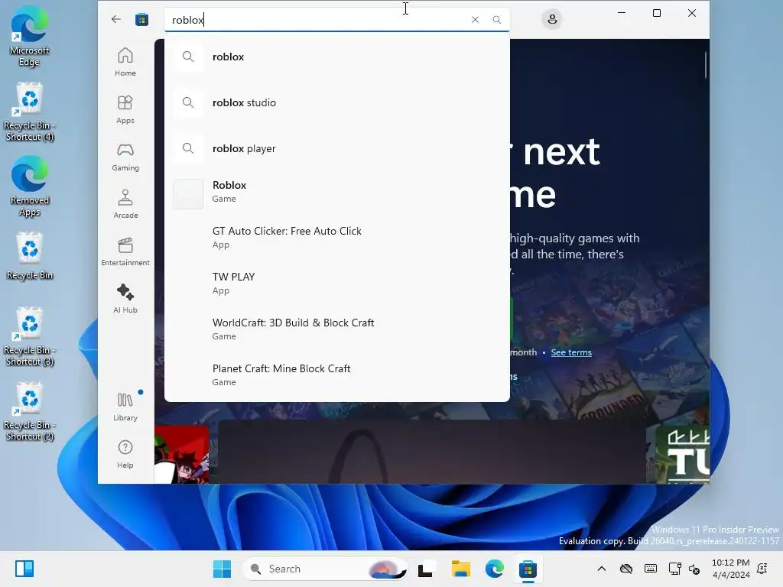Open AI Hub in the Store sidebar
The height and width of the screenshot is (587, 783).
pyautogui.click(x=125, y=299)
